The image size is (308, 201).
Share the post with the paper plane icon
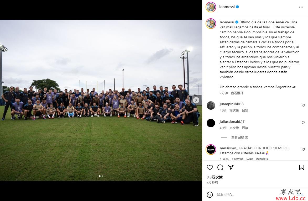click(x=231, y=167)
